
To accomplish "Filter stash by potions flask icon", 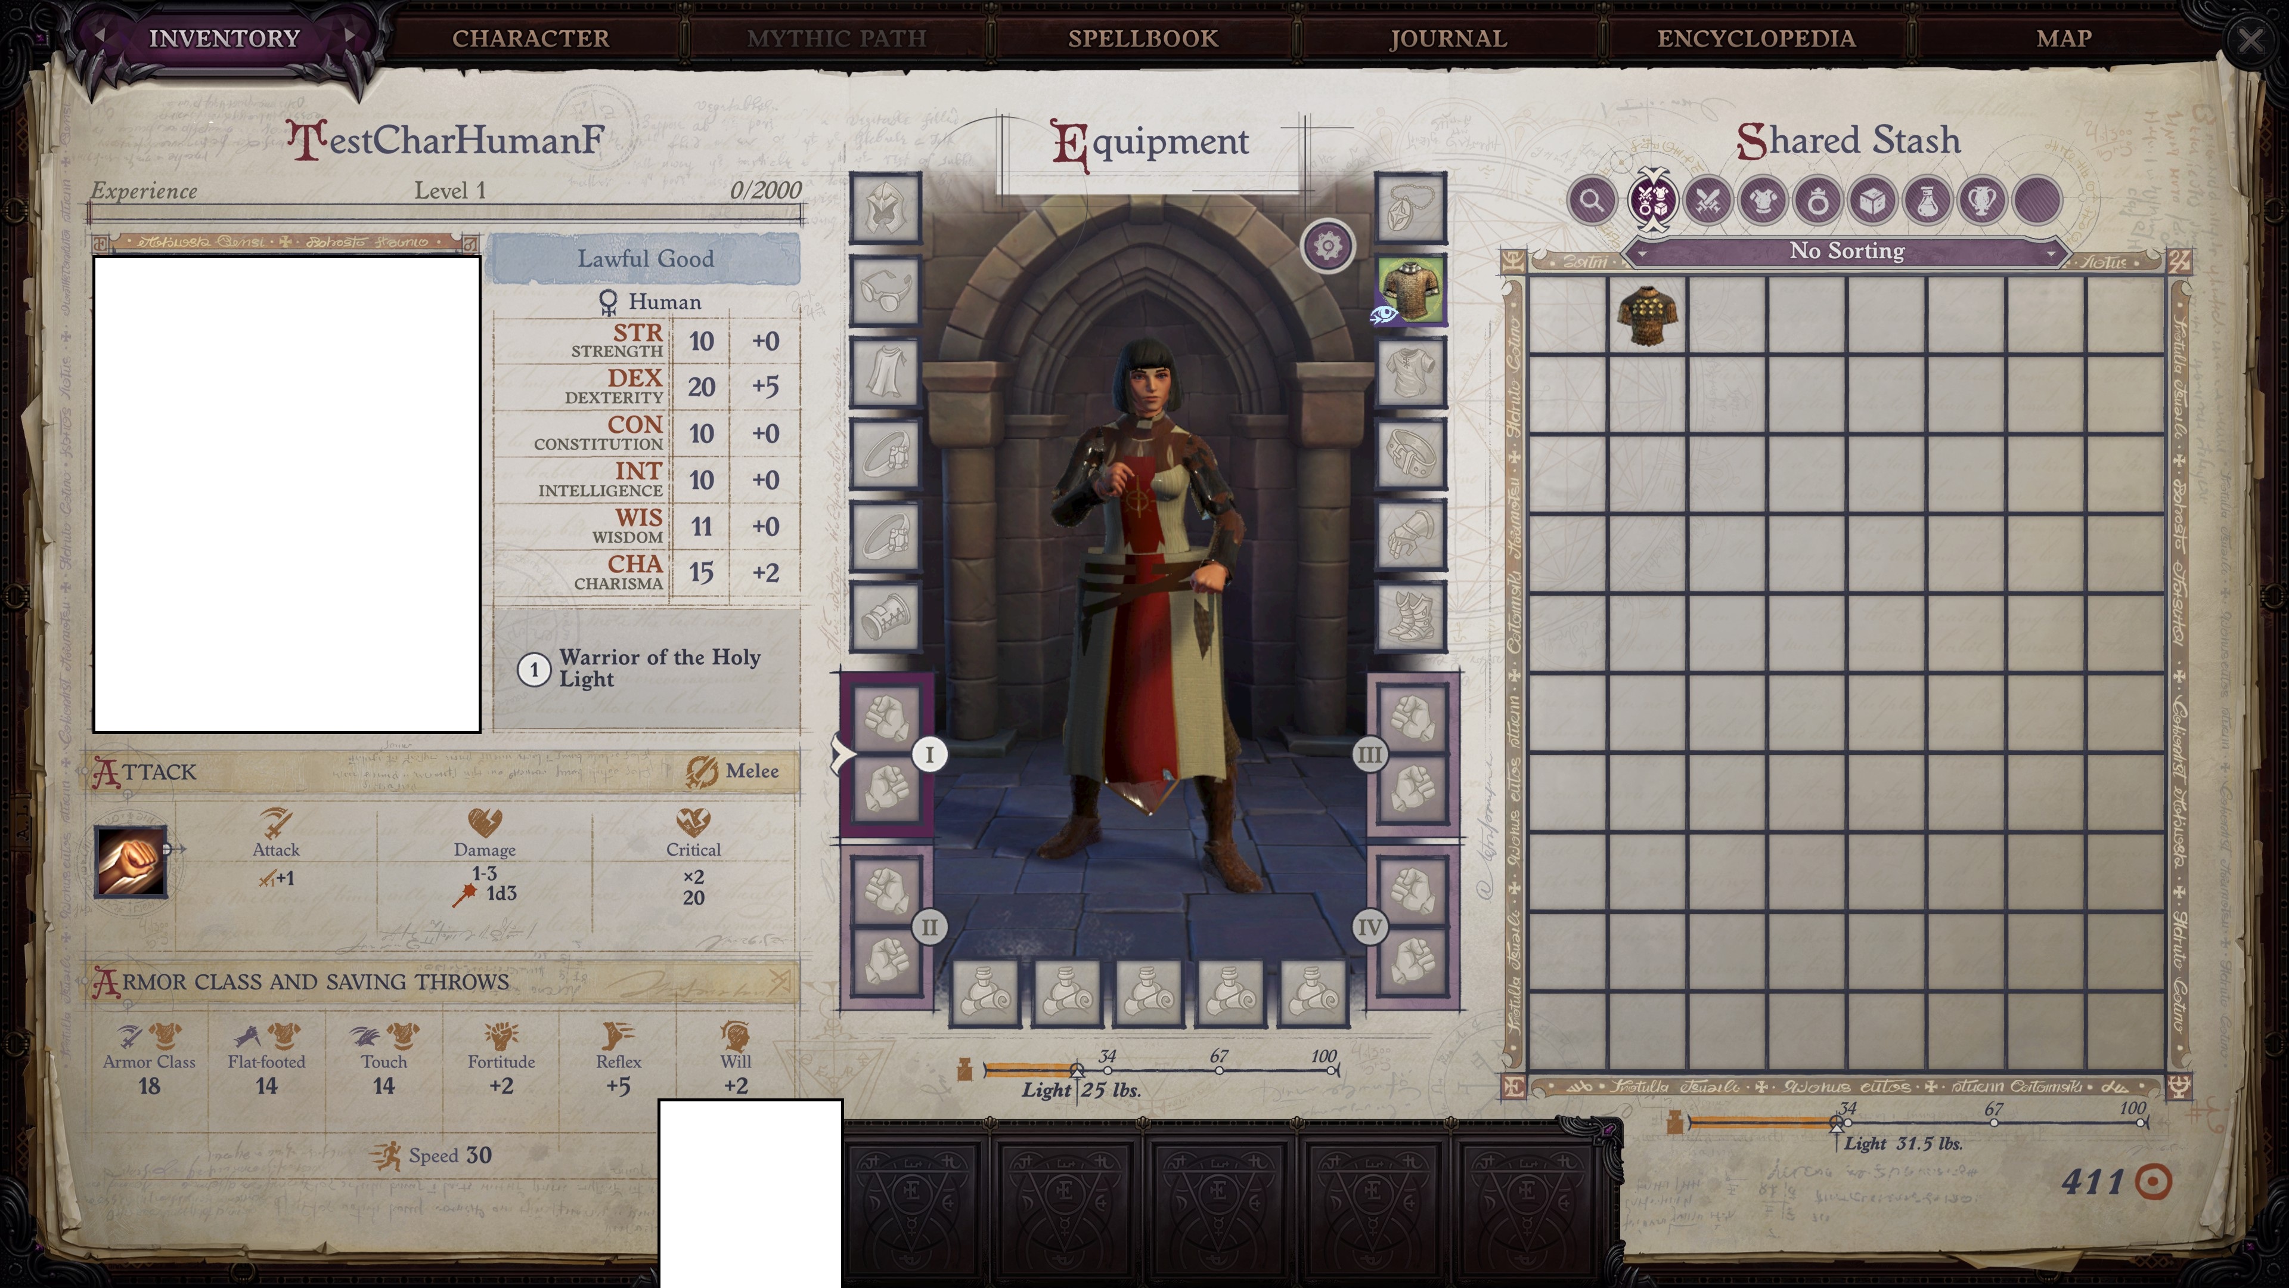I will (x=1927, y=200).
